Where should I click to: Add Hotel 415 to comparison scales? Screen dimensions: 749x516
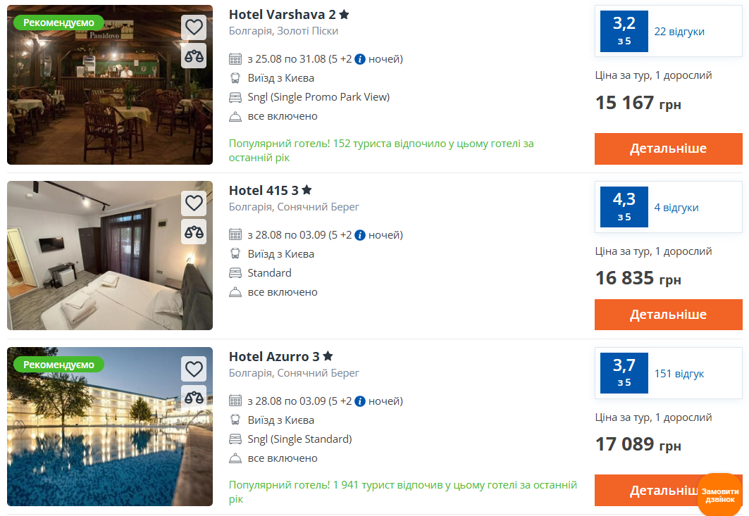pos(194,232)
